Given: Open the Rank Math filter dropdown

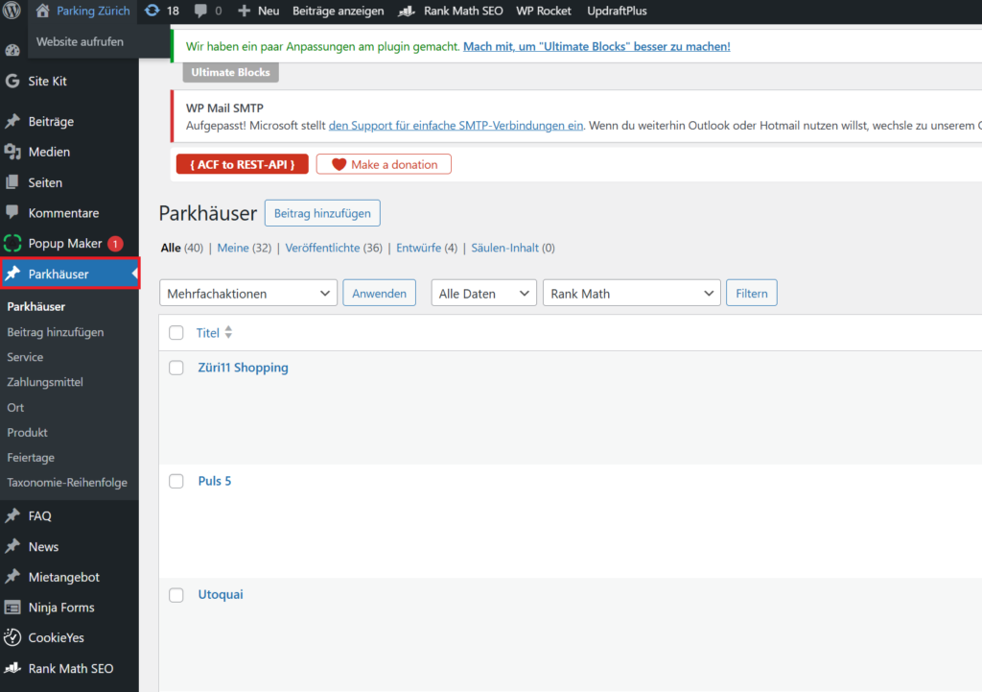Looking at the screenshot, I should click(x=631, y=294).
